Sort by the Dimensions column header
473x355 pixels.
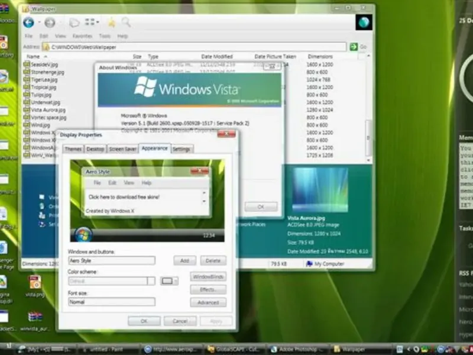320,56
